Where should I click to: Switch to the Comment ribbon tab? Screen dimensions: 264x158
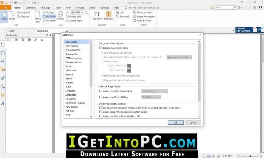click(30, 8)
